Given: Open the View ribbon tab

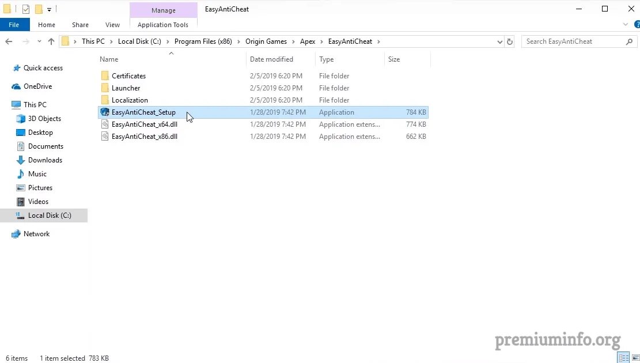Looking at the screenshot, I should coord(113,25).
